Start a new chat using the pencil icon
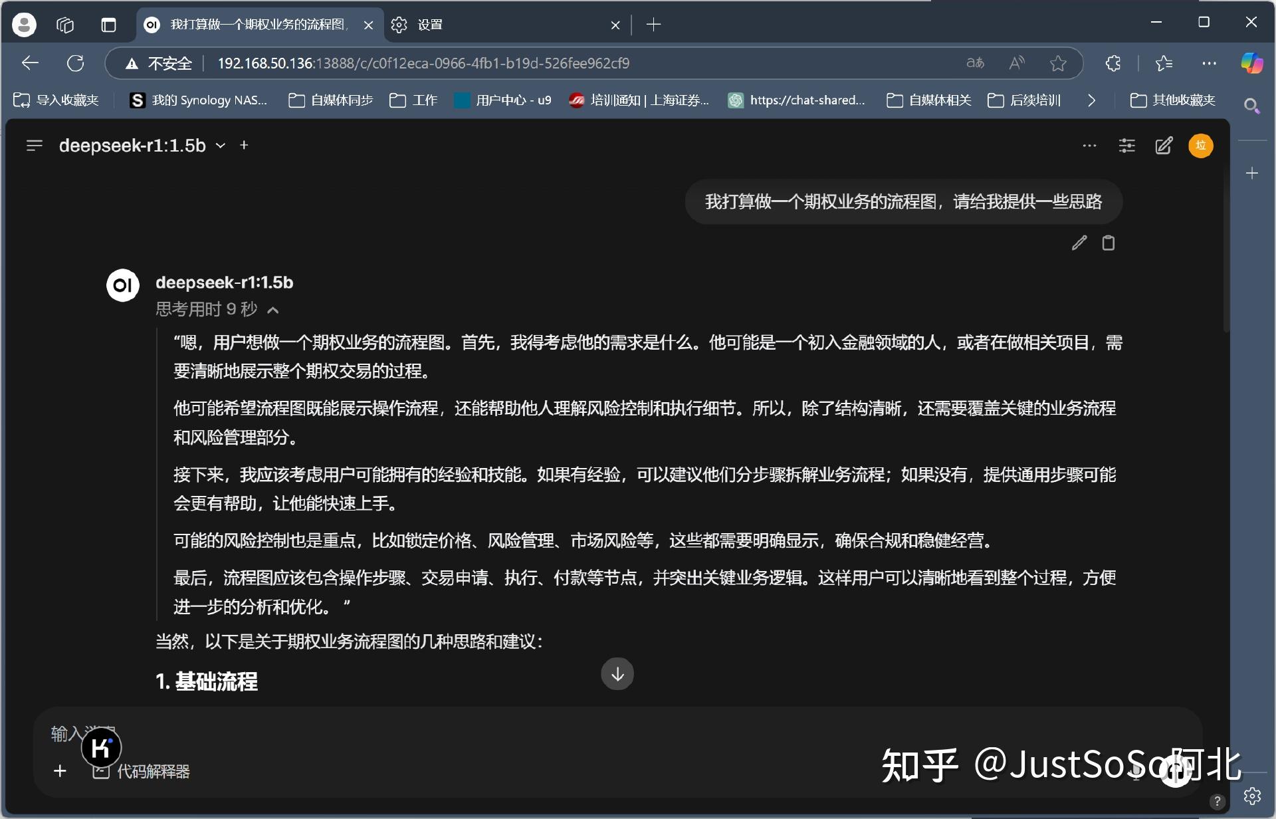1276x819 pixels. [1164, 145]
